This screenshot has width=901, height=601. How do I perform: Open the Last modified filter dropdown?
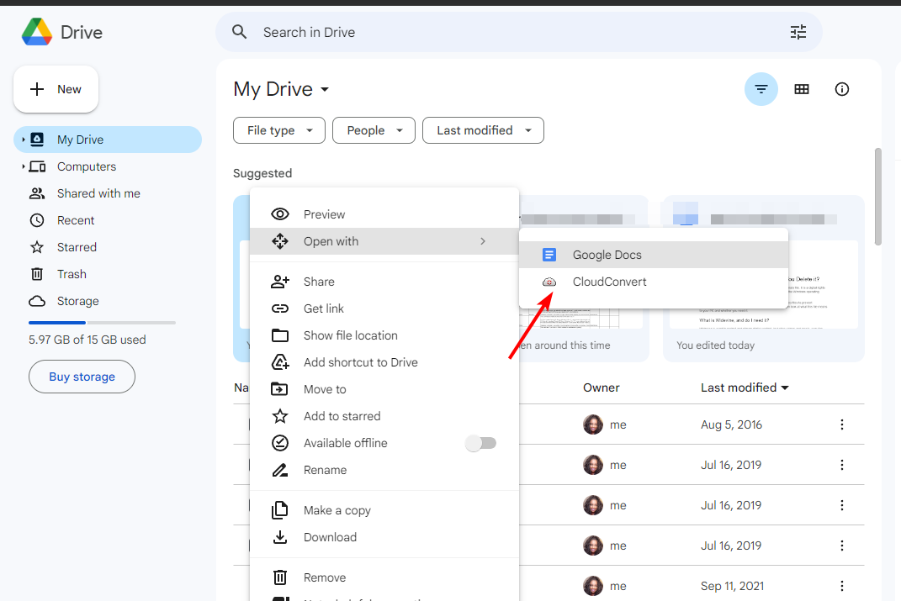pyautogui.click(x=483, y=130)
